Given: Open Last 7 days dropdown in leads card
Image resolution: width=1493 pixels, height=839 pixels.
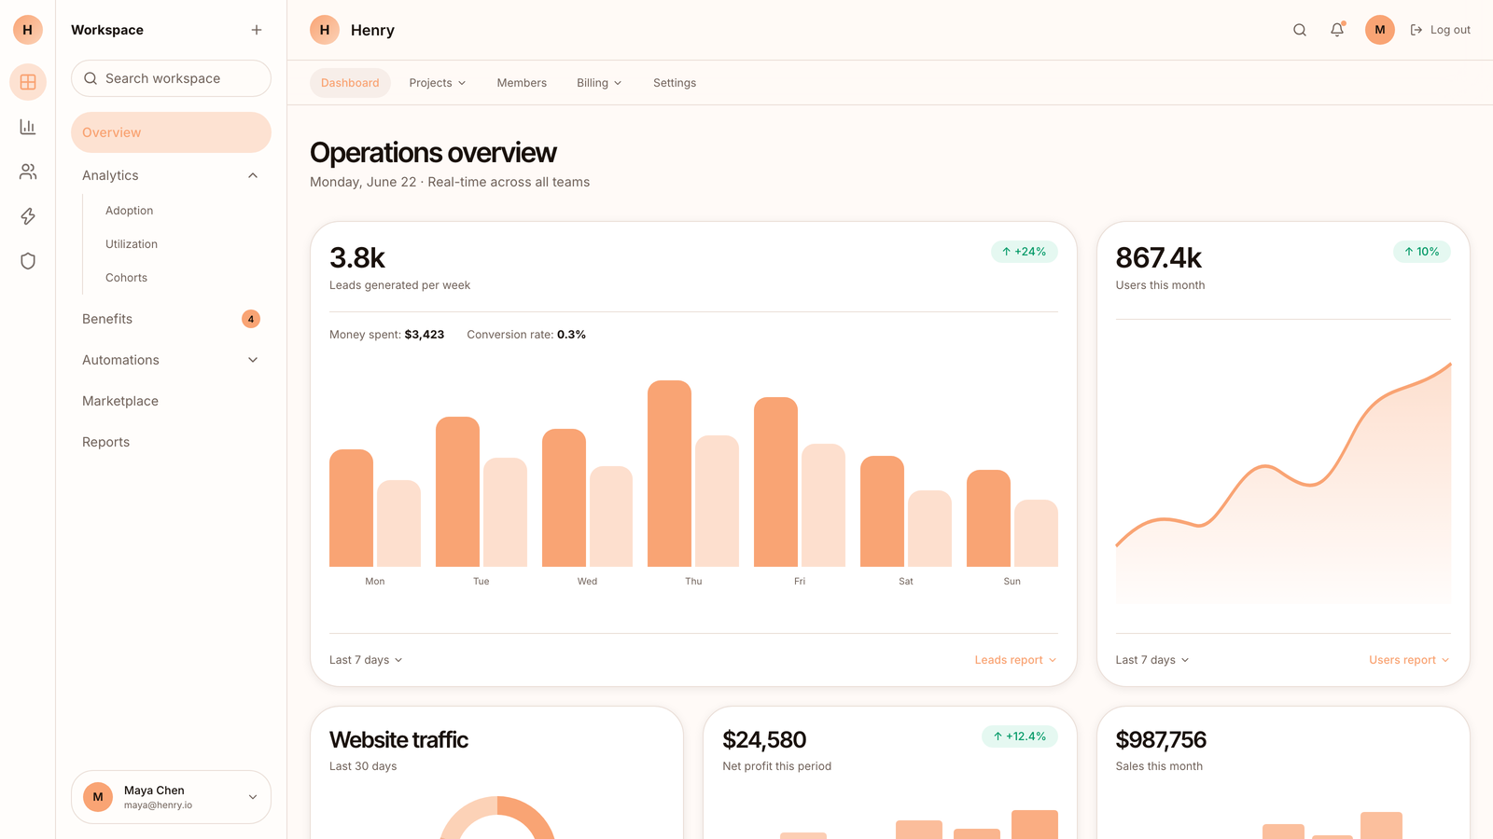Looking at the screenshot, I should point(366,660).
